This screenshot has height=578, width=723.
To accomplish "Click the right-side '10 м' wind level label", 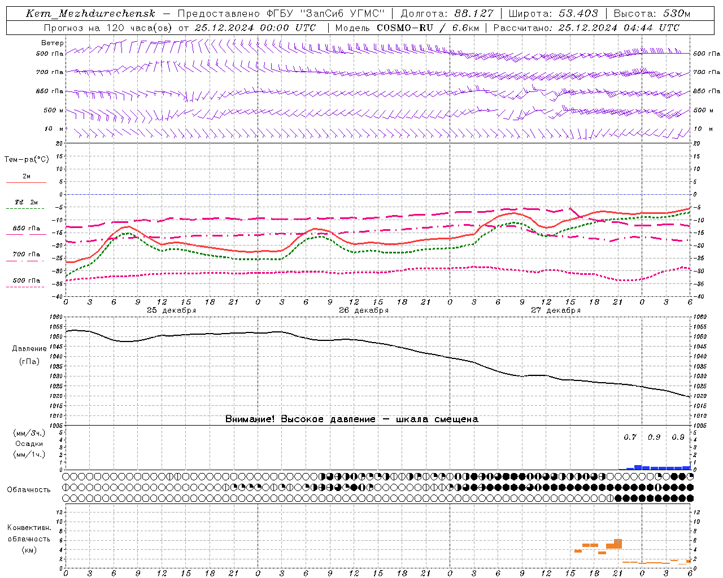I will point(703,129).
